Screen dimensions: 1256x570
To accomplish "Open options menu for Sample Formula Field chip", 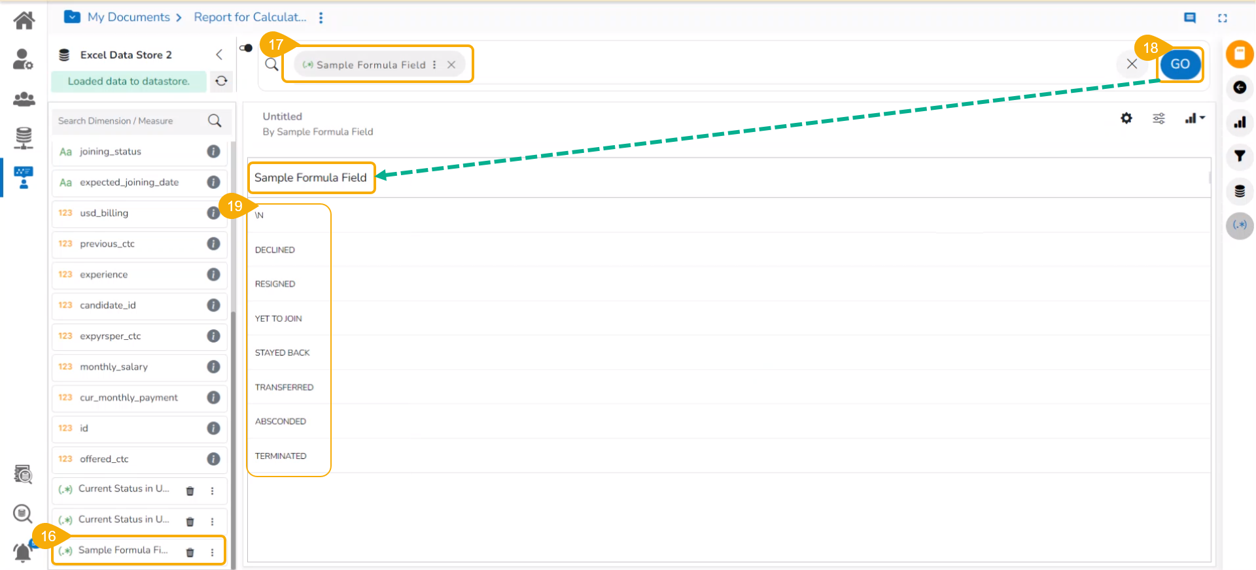I will (x=434, y=65).
